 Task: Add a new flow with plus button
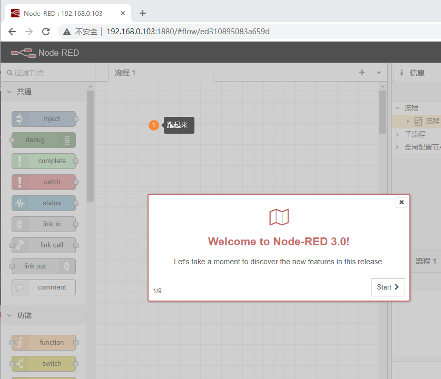tap(362, 73)
